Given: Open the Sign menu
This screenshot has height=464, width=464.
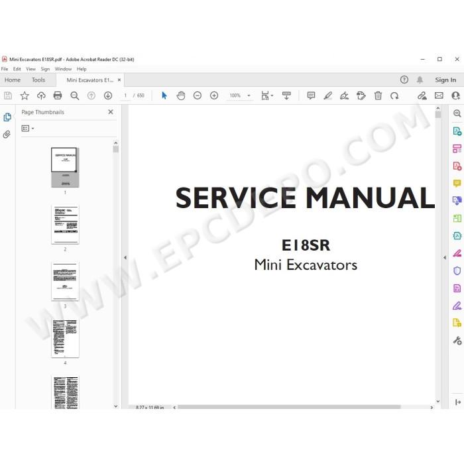Looking at the screenshot, I should tap(45, 69).
